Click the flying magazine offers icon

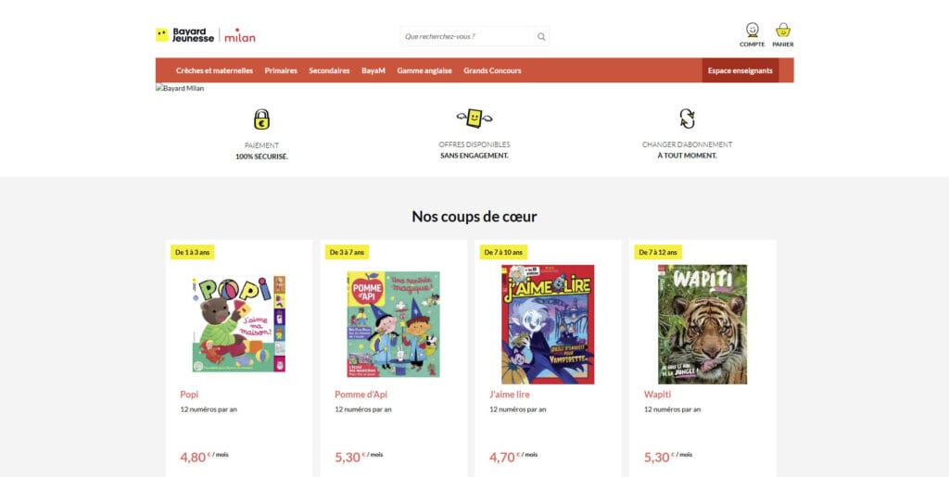pos(474,118)
